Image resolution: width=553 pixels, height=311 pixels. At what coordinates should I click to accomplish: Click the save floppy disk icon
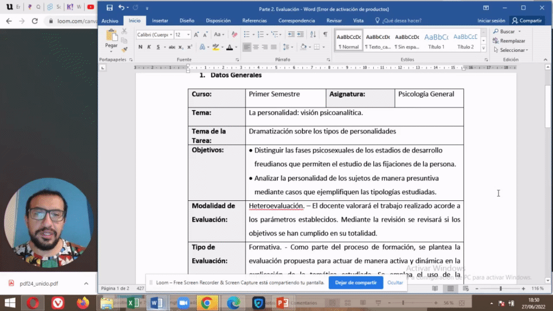click(x=110, y=8)
